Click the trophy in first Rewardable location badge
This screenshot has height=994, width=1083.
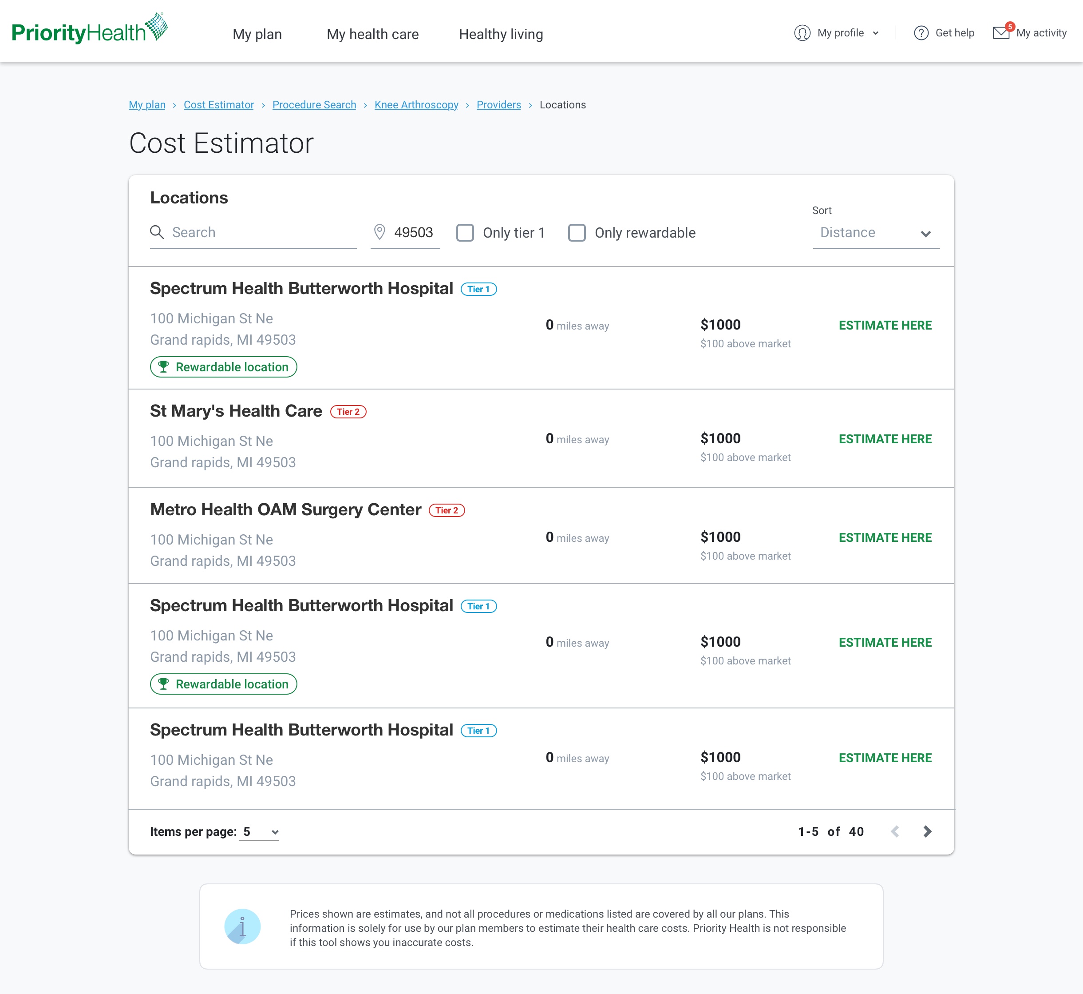(163, 367)
